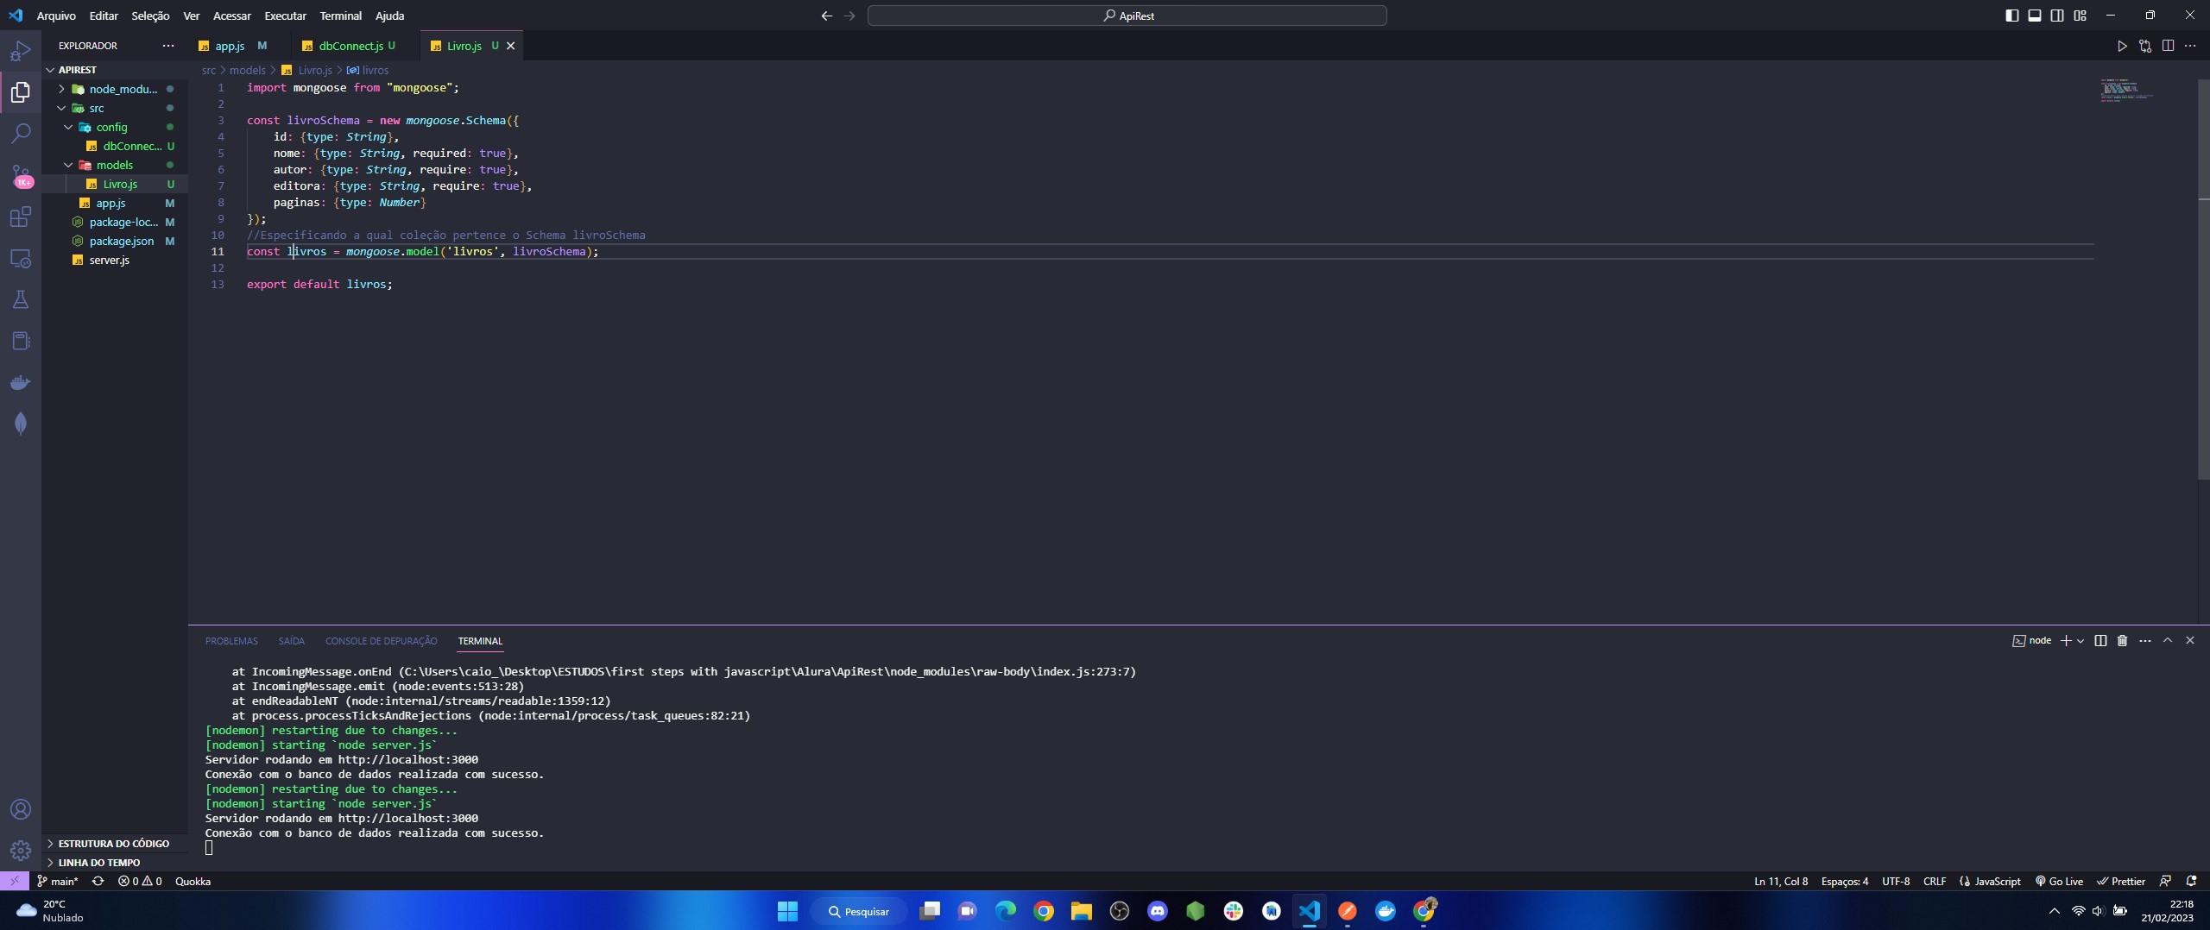This screenshot has width=2210, height=930.
Task: Collapse APIREST root folder
Action: point(50,70)
